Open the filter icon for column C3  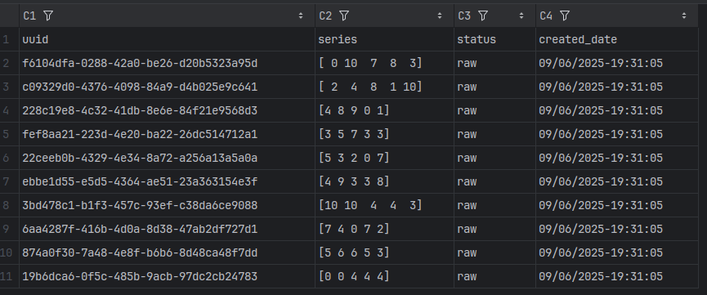(483, 16)
